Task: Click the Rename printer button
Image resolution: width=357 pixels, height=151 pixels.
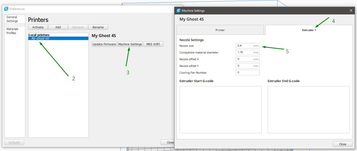Action: coord(98,27)
